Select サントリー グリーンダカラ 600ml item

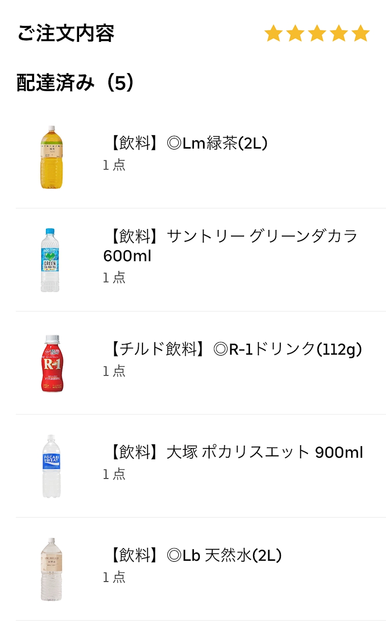pyautogui.click(x=230, y=246)
